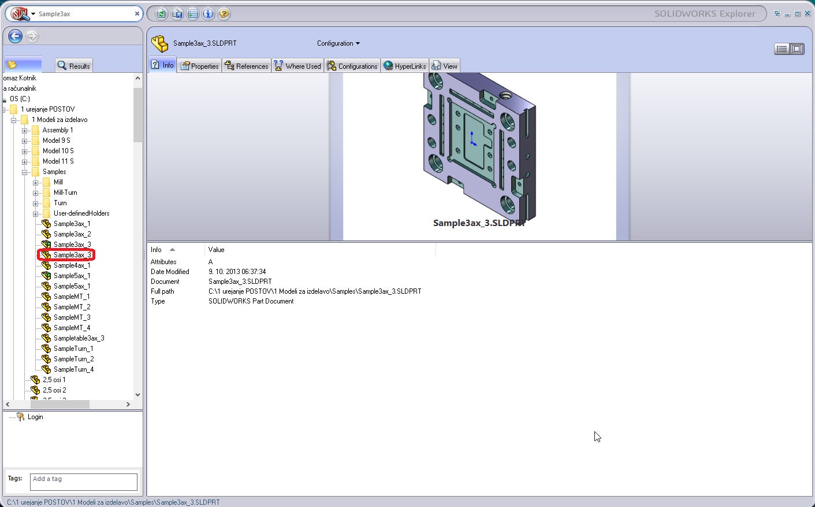Open the search type dropdown arrow
The width and height of the screenshot is (815, 507).
pos(33,14)
